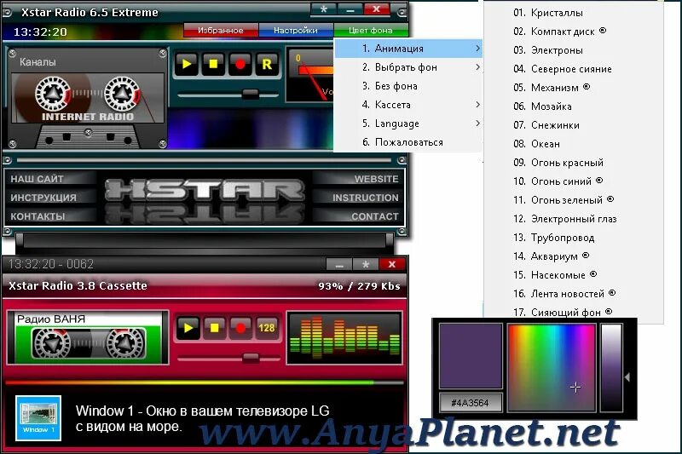Expand the Анимация submenu arrow

[477, 49]
